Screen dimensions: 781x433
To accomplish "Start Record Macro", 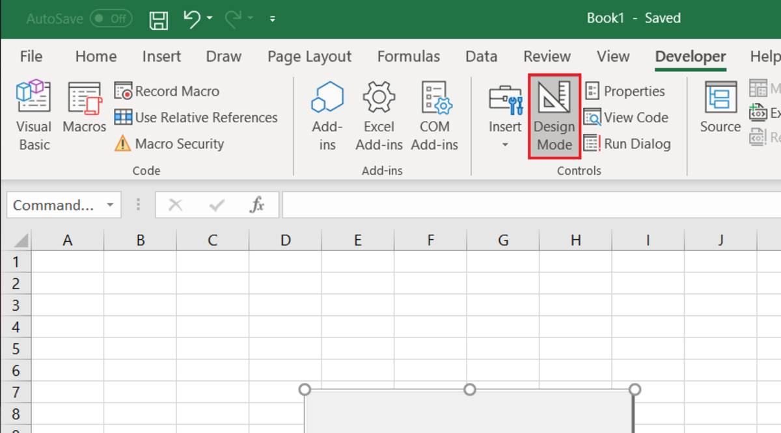I will [x=167, y=91].
